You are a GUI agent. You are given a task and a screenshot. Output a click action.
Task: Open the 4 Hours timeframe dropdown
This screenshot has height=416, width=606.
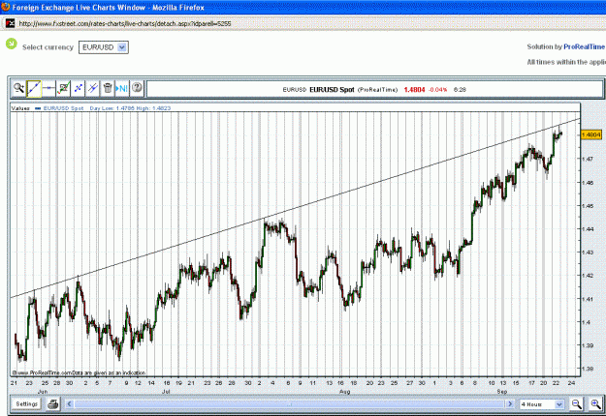[x=541, y=404]
